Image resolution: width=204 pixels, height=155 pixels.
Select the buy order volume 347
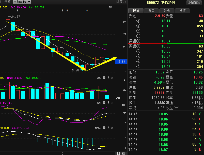point(200,51)
